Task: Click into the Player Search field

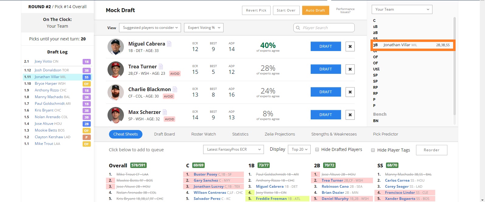Action: 324,28
